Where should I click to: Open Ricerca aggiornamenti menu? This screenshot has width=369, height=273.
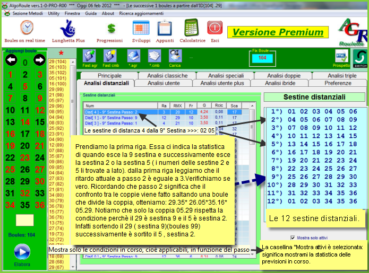[141, 13]
